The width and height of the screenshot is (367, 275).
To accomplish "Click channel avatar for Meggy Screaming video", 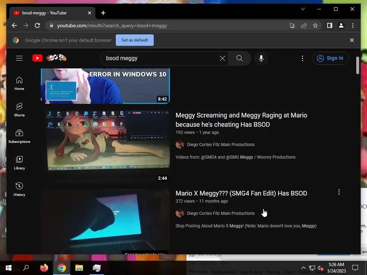I will (x=180, y=145).
